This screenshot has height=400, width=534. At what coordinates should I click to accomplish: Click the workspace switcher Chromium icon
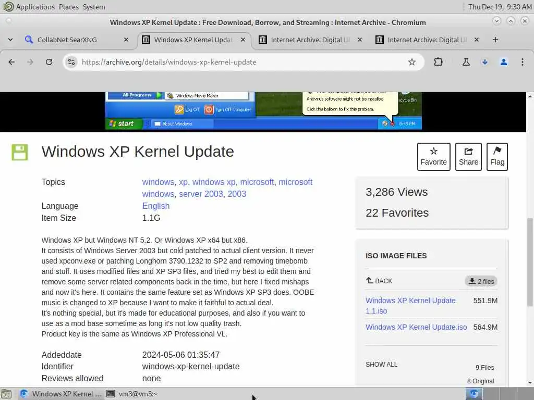(474, 394)
